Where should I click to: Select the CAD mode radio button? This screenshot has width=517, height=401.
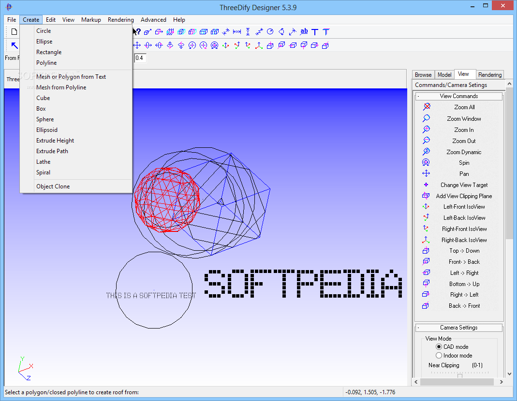(439, 346)
